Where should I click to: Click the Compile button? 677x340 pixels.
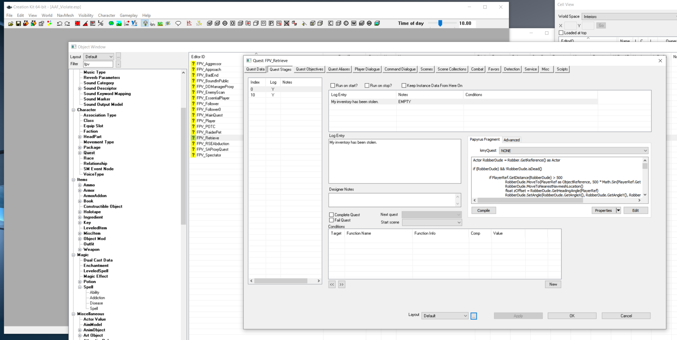tap(483, 211)
